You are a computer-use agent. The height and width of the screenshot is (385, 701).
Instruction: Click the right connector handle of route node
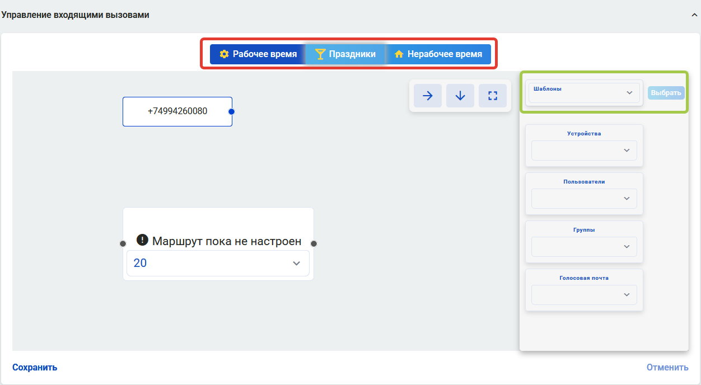point(314,243)
